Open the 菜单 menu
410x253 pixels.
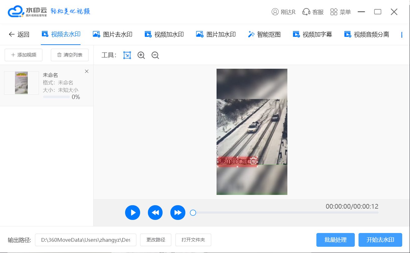[341, 12]
